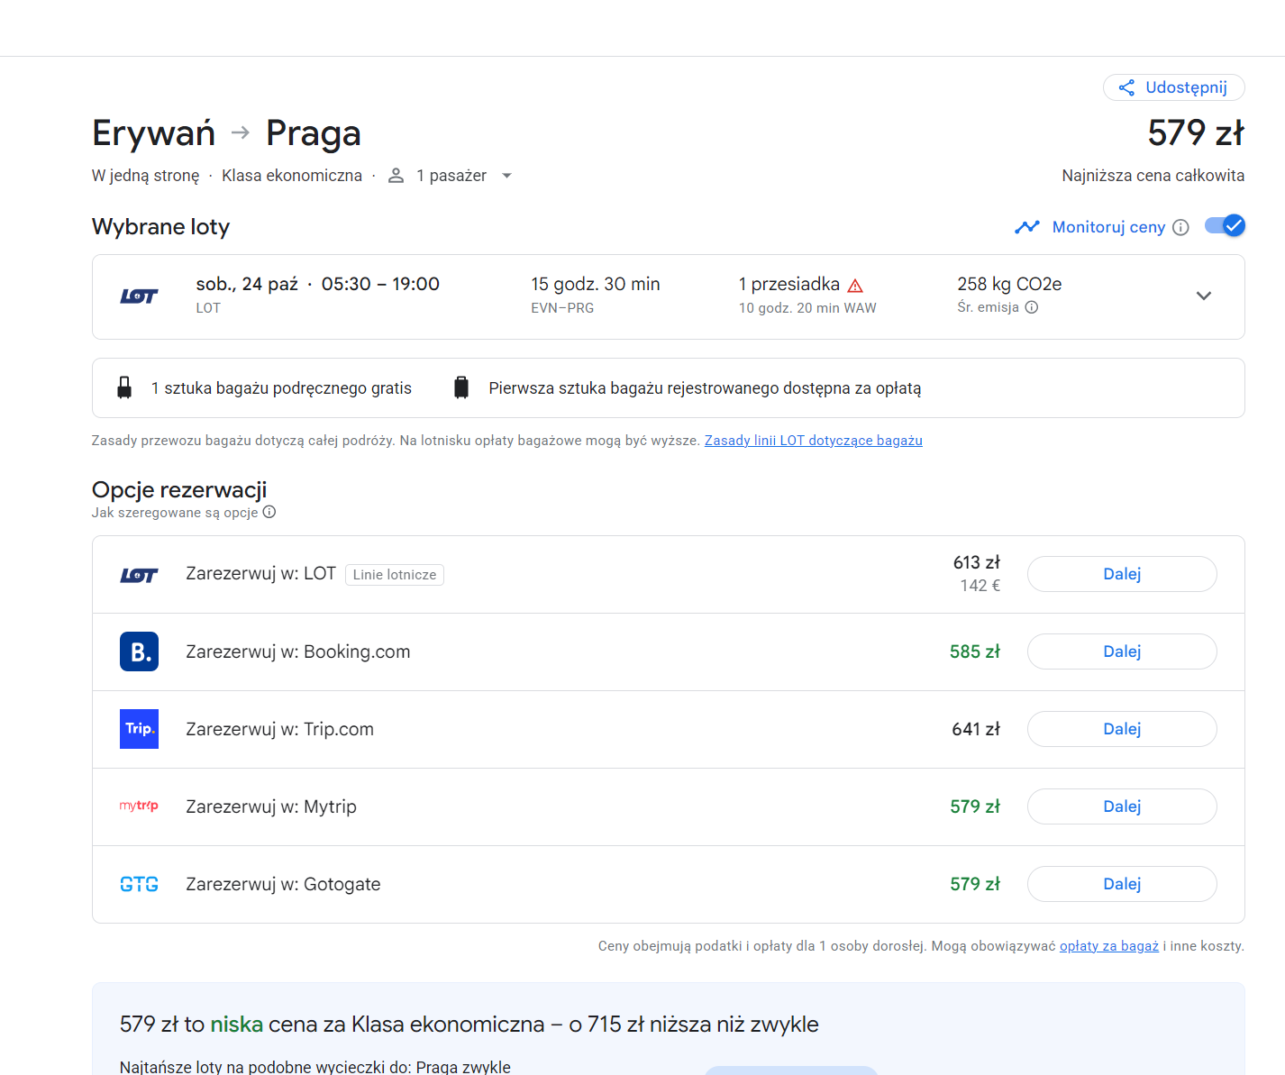Click the Klasa ekonomiczna label
This screenshot has width=1285, height=1075.
pos(292,176)
